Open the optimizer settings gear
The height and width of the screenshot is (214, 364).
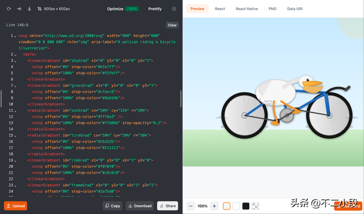[174, 9]
